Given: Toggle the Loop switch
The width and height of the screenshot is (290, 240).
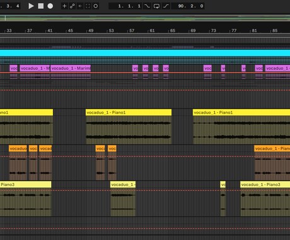Looking at the screenshot, I should pos(156,6).
